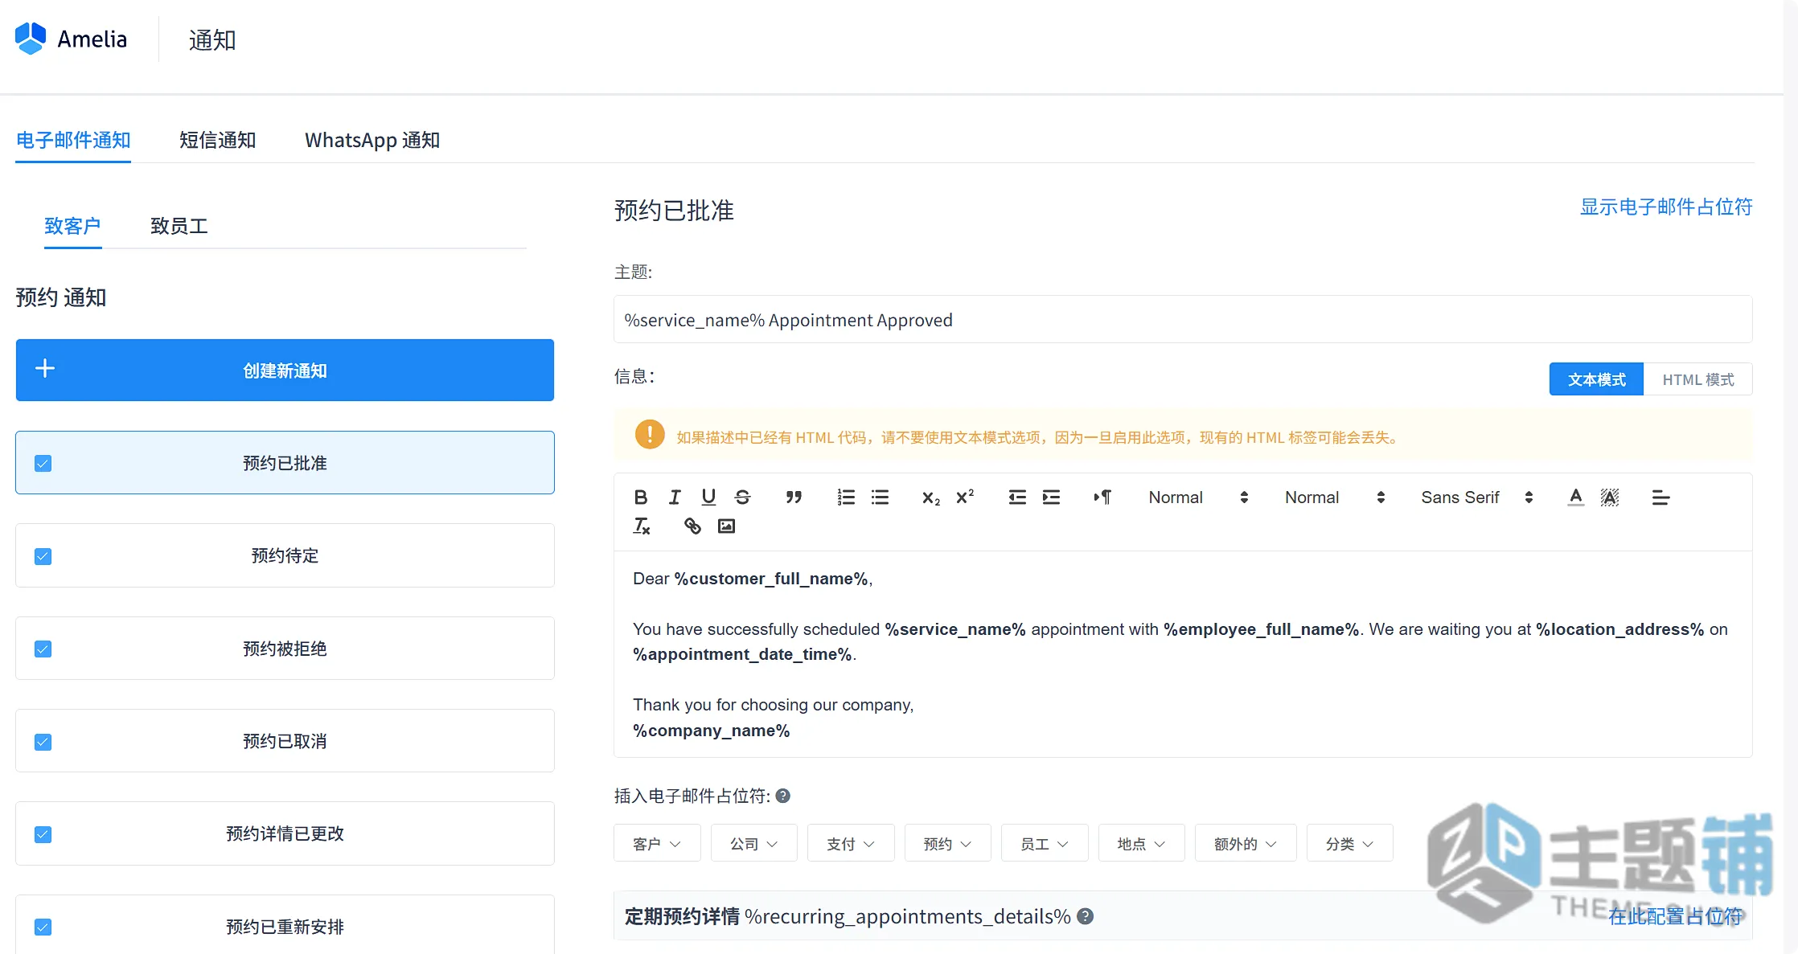The image size is (1798, 954).
Task: Toggle the 预约被拒绝 notification checkbox
Action: 43,649
